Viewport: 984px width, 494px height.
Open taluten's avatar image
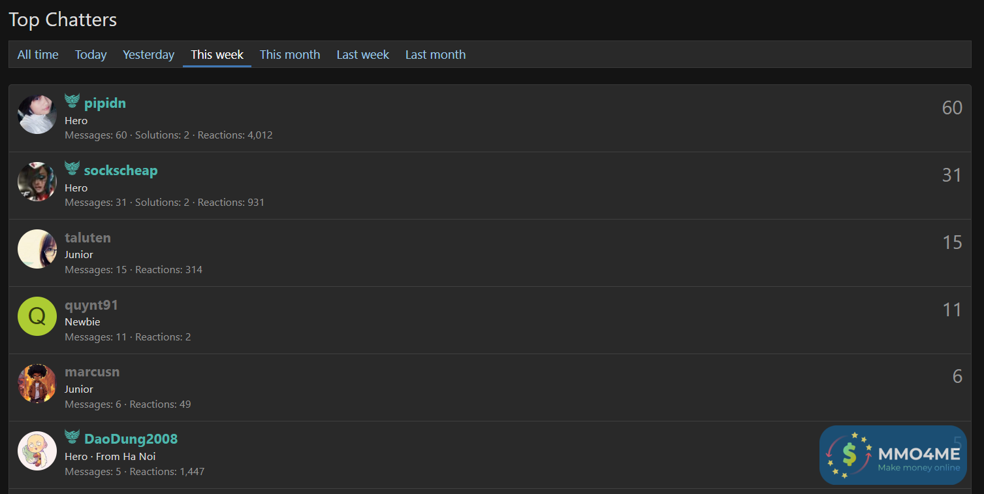tap(37, 249)
